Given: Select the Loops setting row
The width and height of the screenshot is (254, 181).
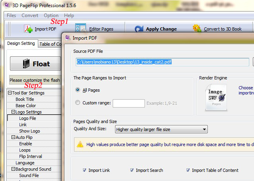Looking at the screenshot, I should (x=34, y=150).
